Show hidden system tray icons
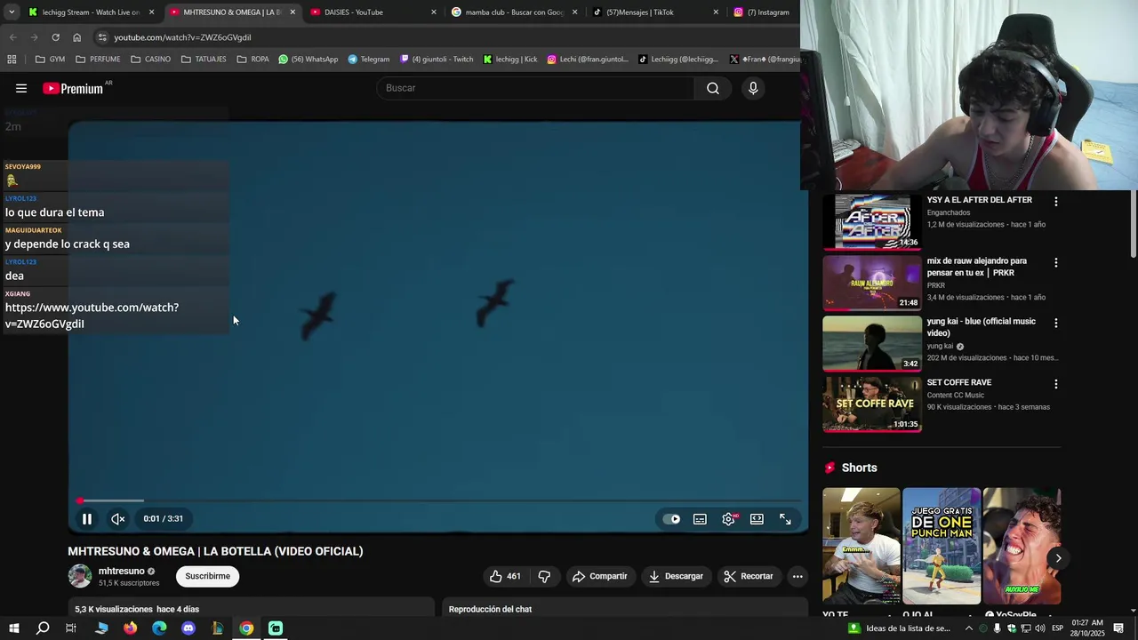Screen dimensions: 1138x640 point(969,628)
